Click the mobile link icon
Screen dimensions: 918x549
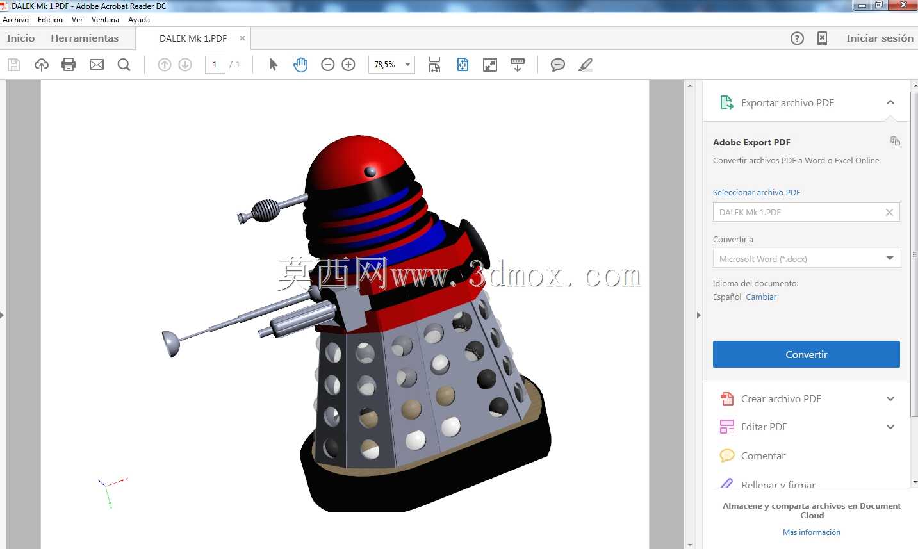tap(822, 38)
